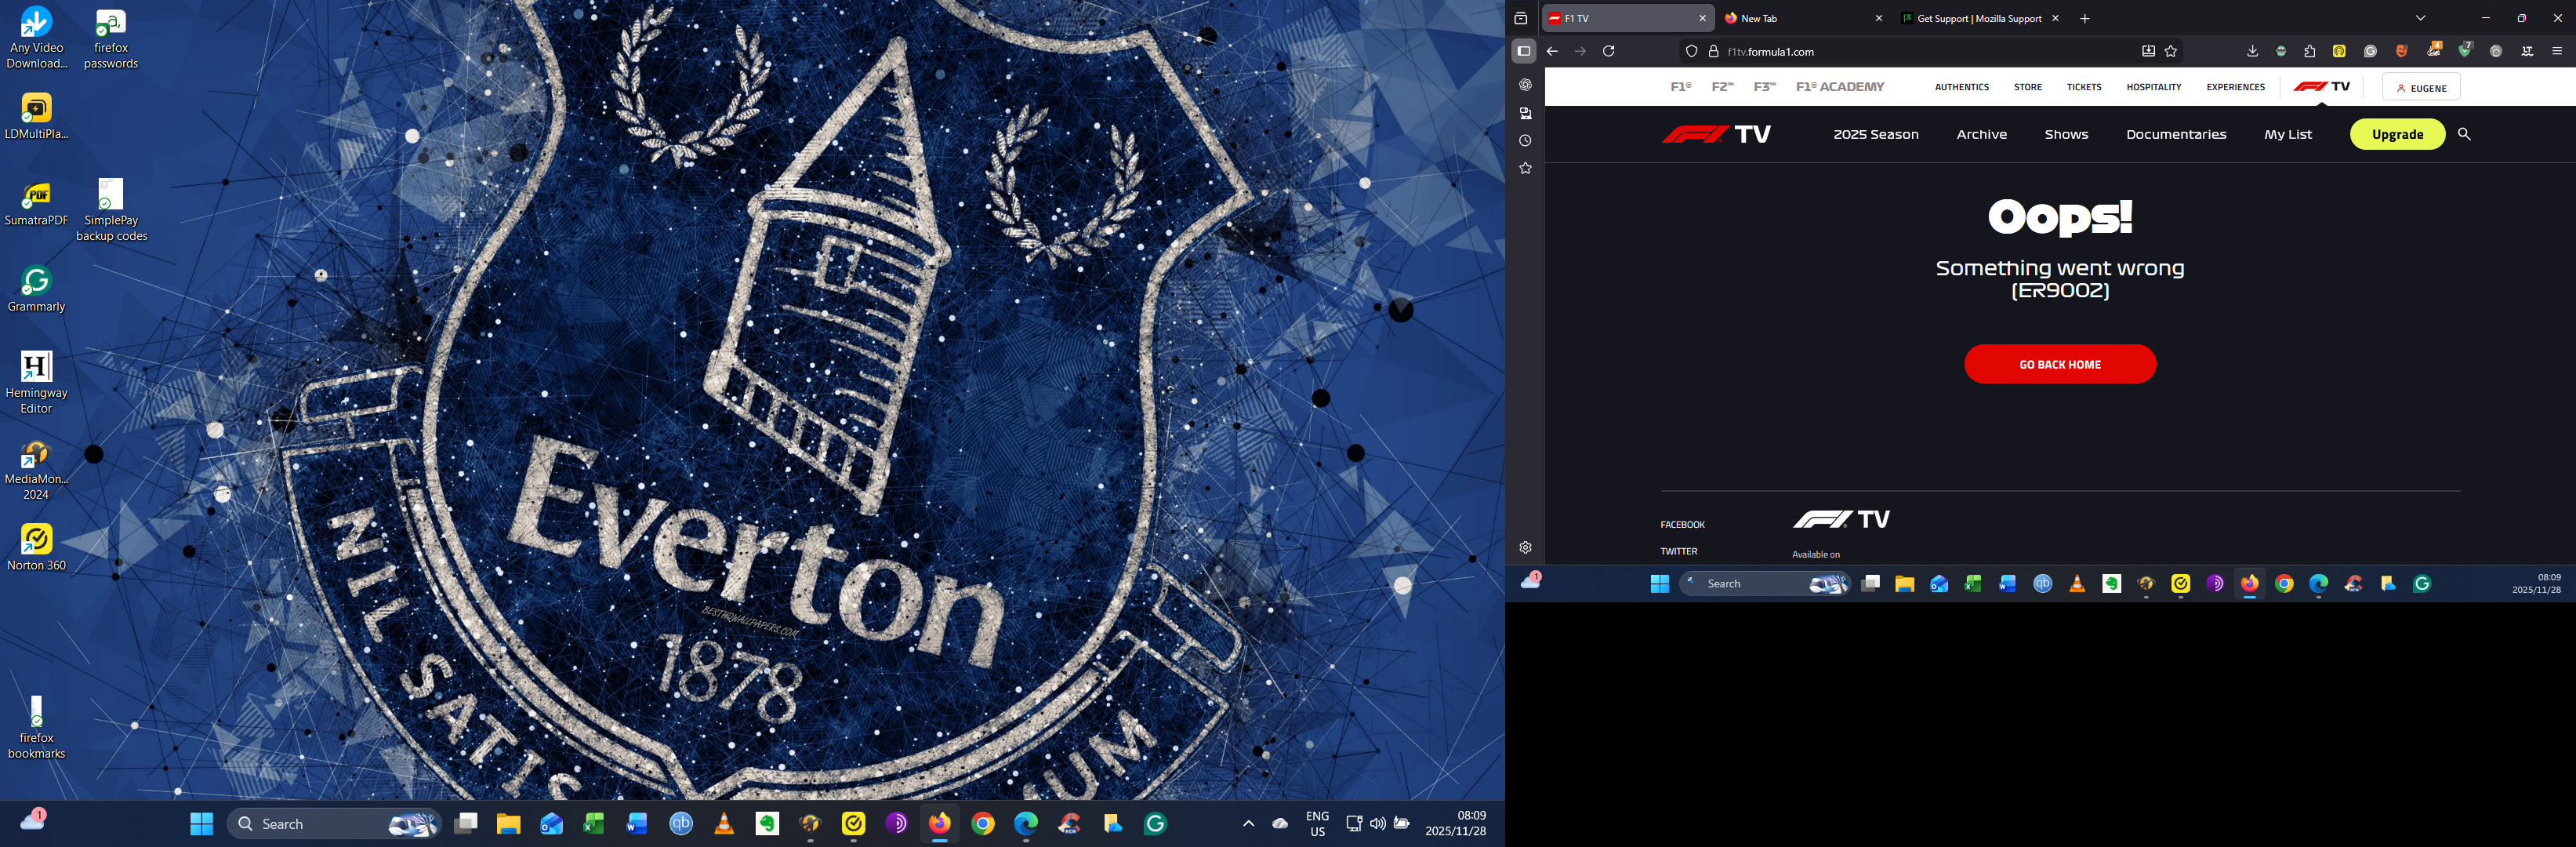The height and width of the screenshot is (847, 2576).
Task: Open the Firefox Extensions puzzle icon
Action: tap(2310, 51)
